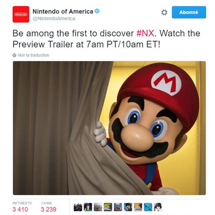215x215 pixels.
Task: Open the orange sunset liker avatar
Action: coord(138,207)
